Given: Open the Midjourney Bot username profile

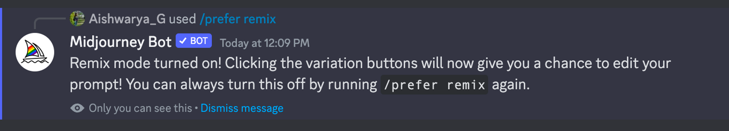Looking at the screenshot, I should point(120,42).
